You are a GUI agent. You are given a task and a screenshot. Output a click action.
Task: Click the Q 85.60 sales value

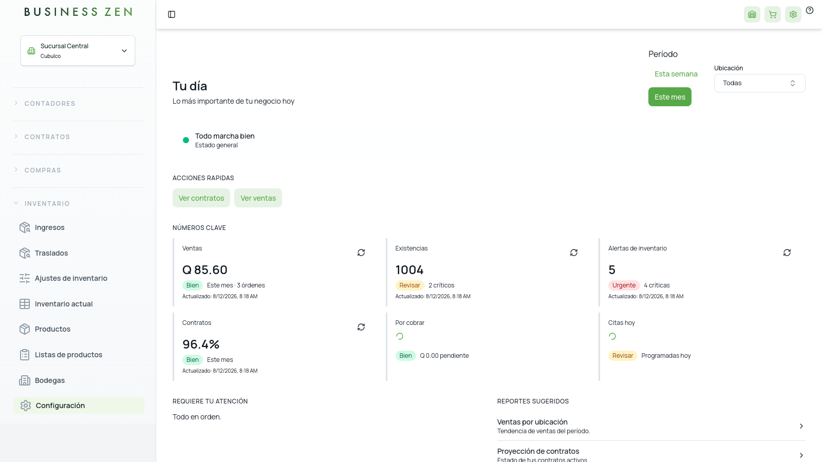coord(205,270)
